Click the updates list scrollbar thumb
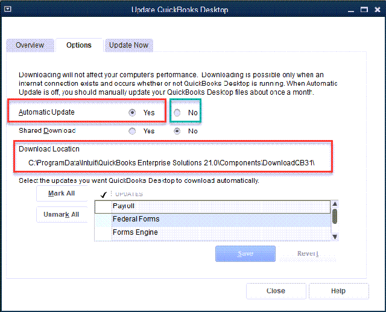 pyautogui.click(x=335, y=216)
